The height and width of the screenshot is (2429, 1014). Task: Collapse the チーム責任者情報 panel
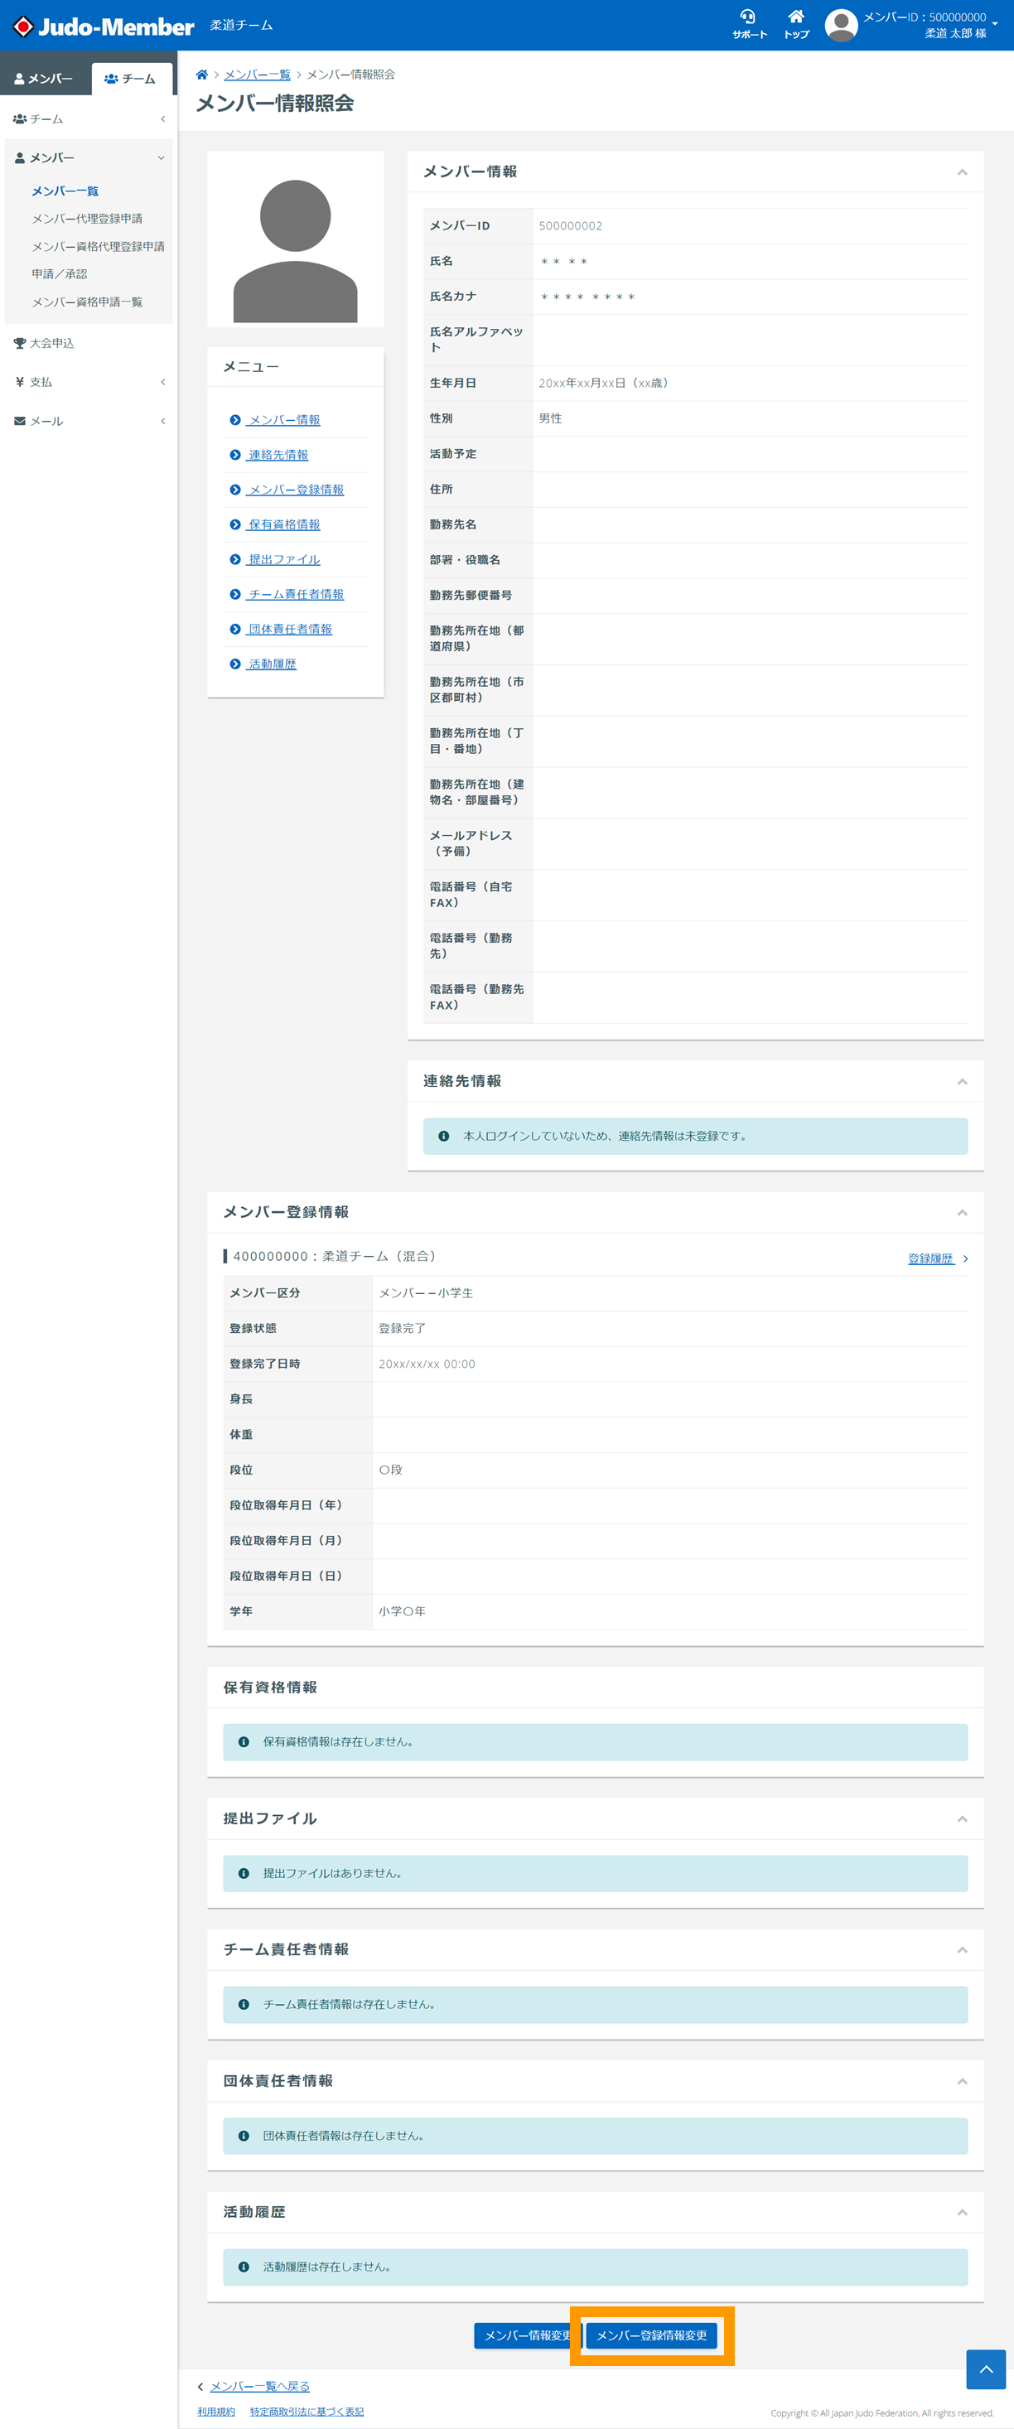pos(962,1950)
